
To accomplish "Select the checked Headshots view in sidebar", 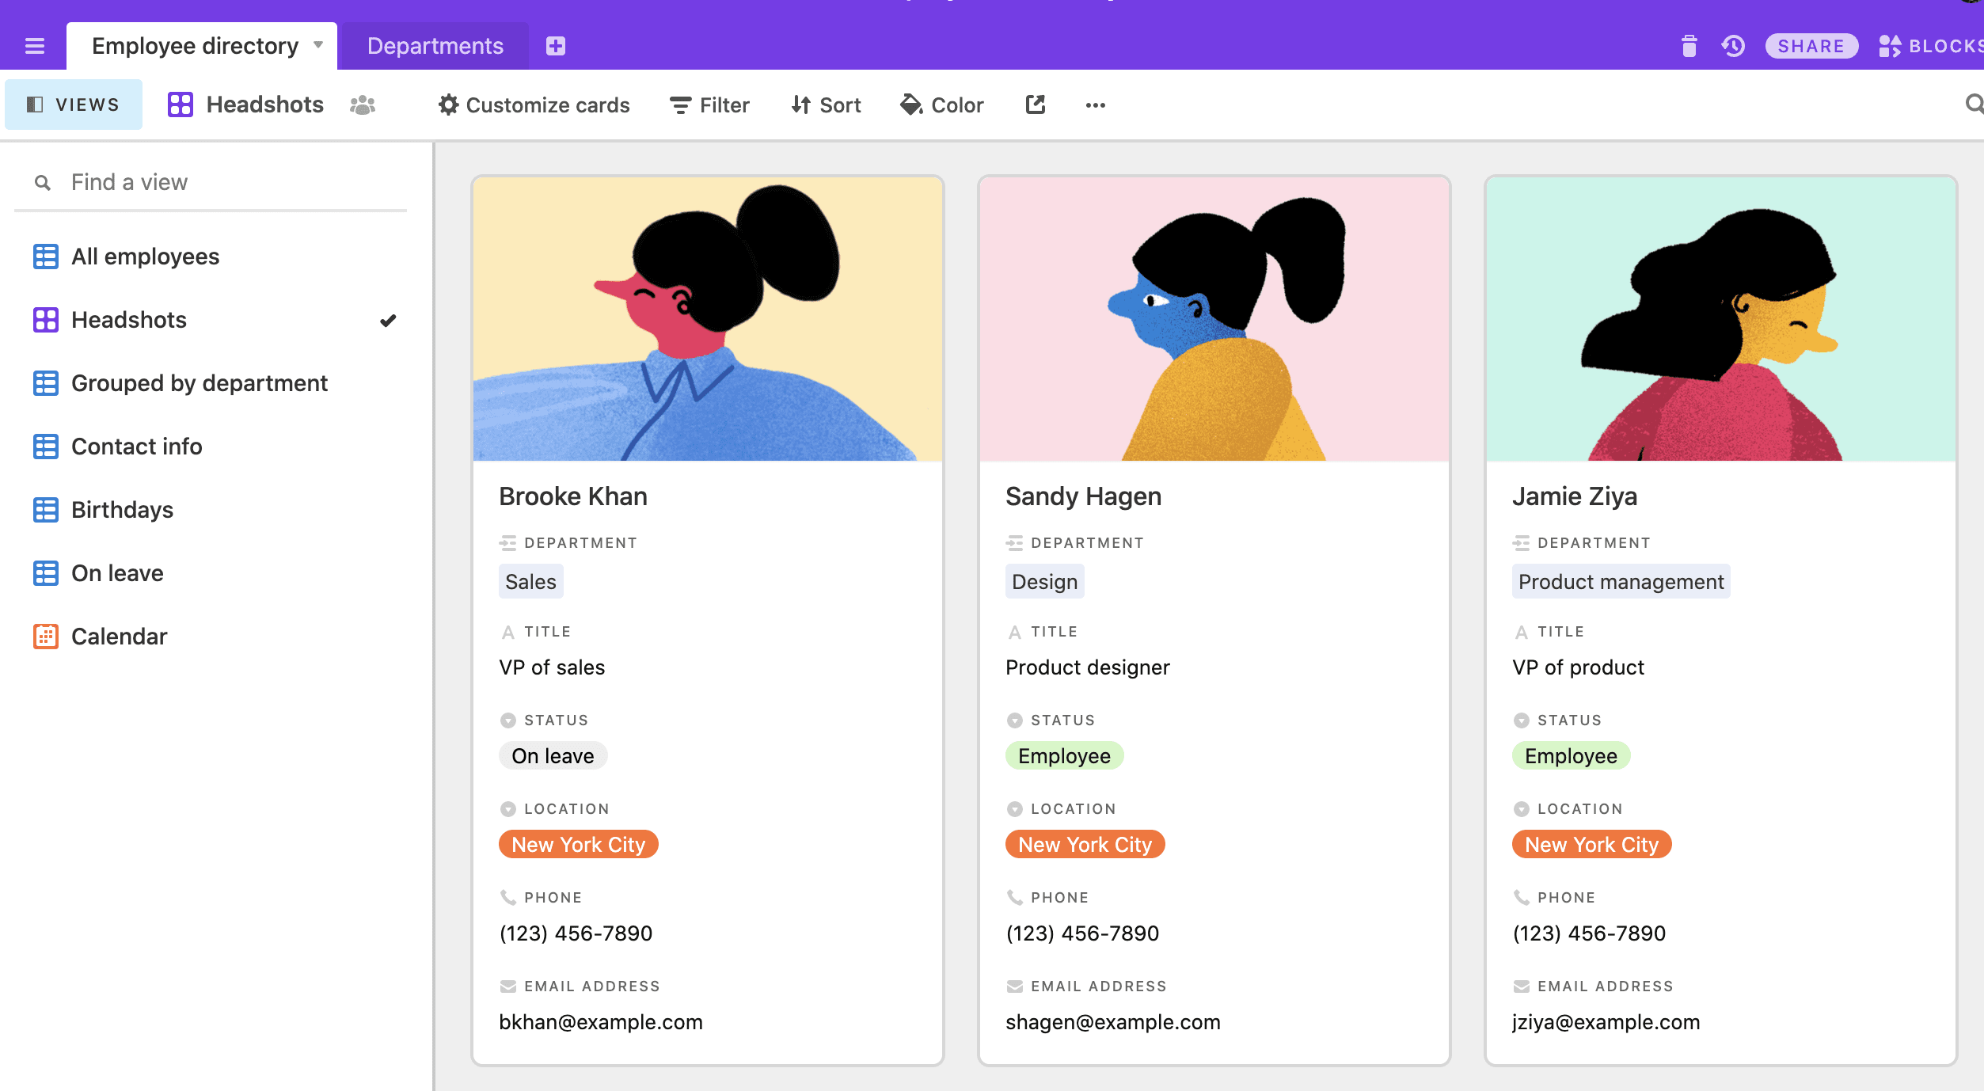I will [x=129, y=320].
